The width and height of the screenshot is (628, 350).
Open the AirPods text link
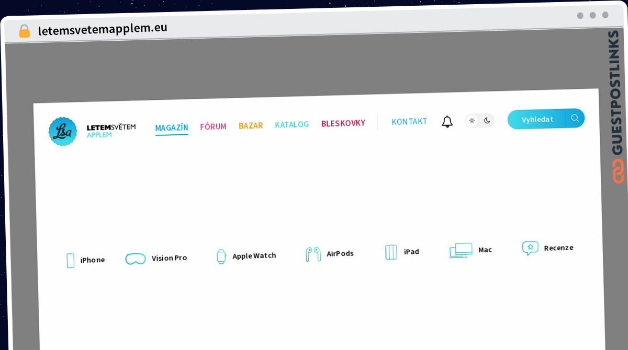coord(340,253)
